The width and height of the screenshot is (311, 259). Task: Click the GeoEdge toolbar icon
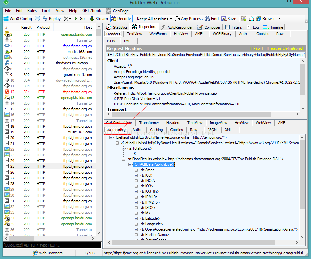[x=108, y=11]
